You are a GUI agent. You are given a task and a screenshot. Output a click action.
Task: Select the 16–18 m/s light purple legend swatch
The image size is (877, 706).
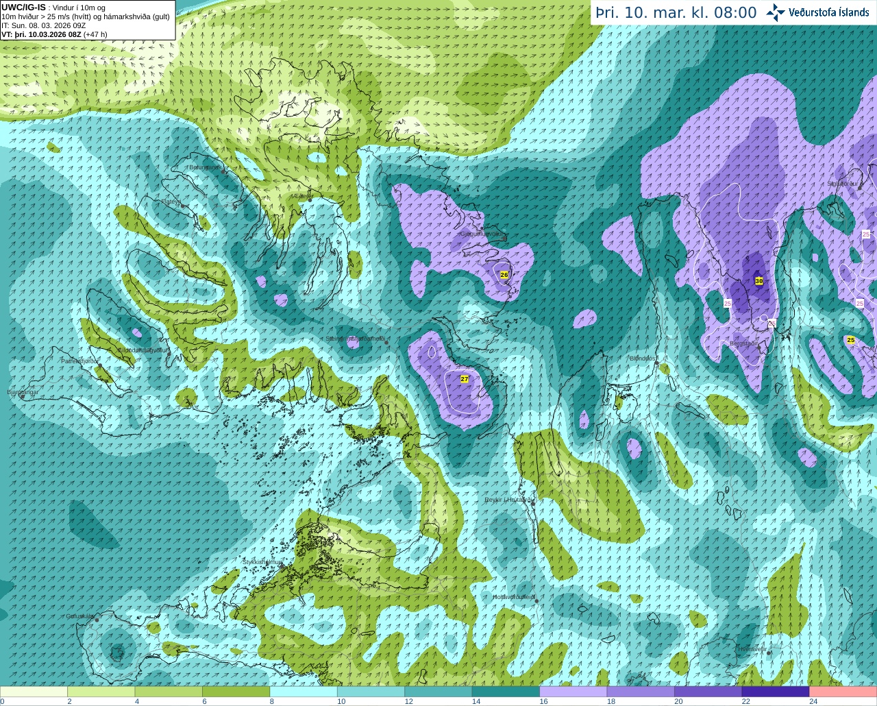point(573,692)
